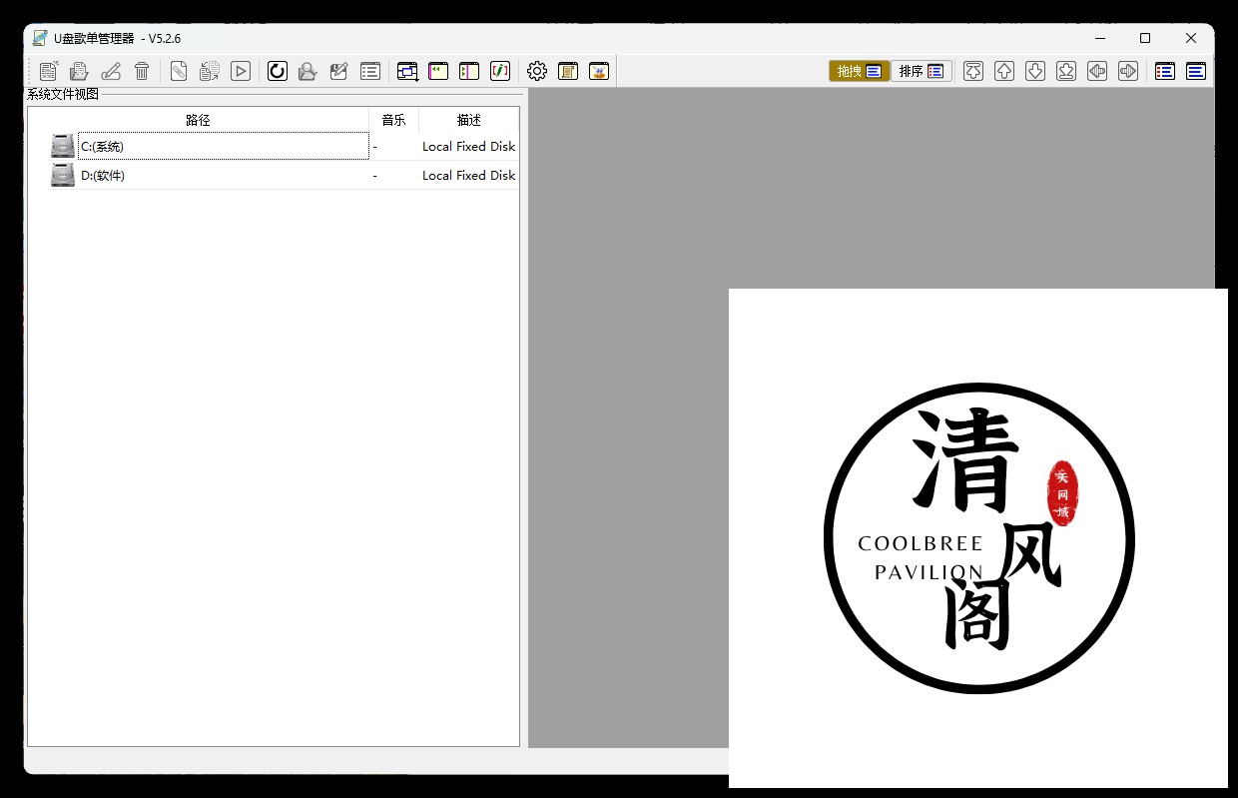Click the new playlist document icon
1238x798 pixels.
click(49, 71)
